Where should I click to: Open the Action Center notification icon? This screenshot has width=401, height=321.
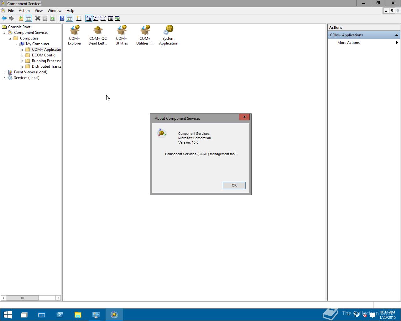(x=373, y=315)
